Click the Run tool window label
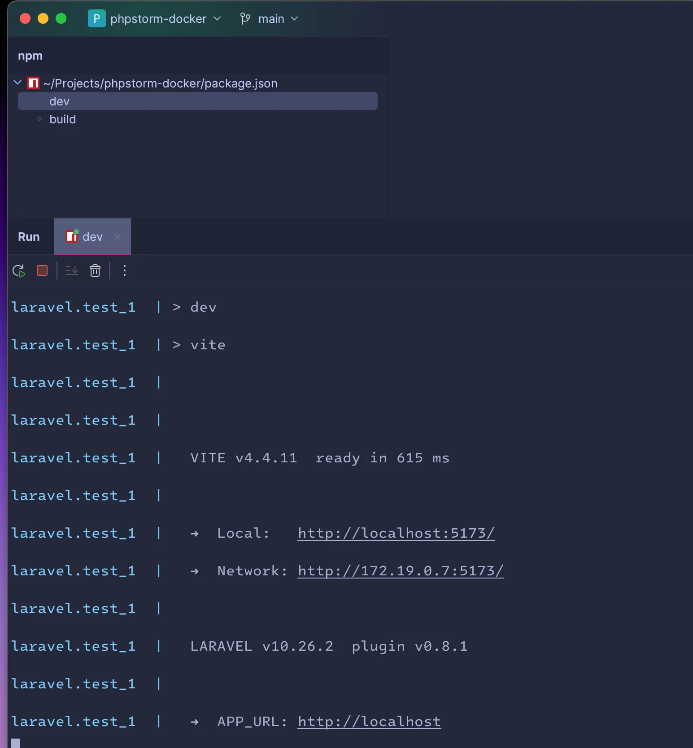Screen dimensions: 693x748 click(29, 237)
